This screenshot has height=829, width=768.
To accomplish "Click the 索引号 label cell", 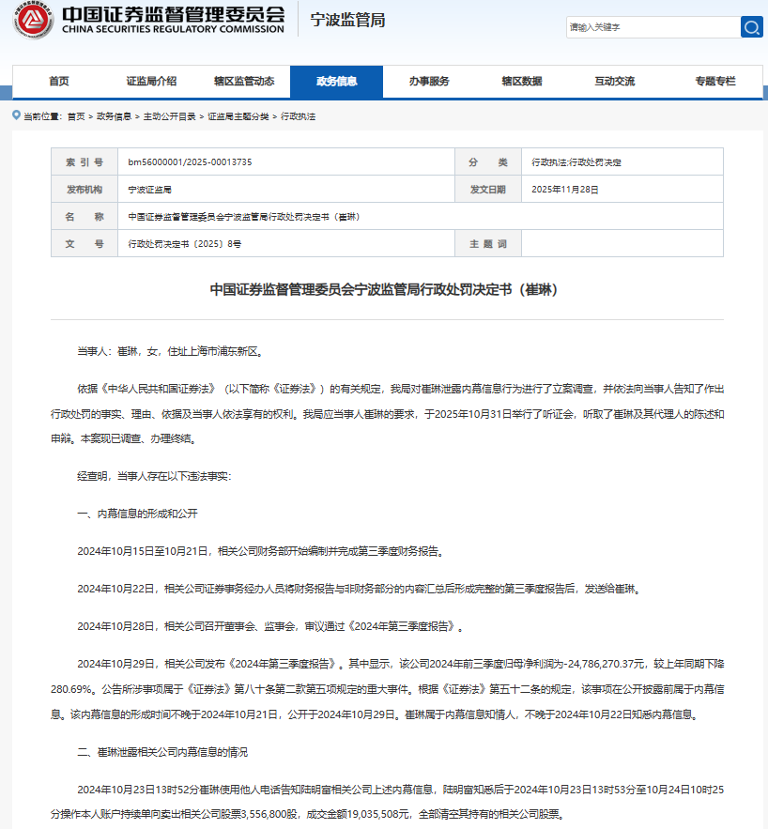I will tap(84, 162).
